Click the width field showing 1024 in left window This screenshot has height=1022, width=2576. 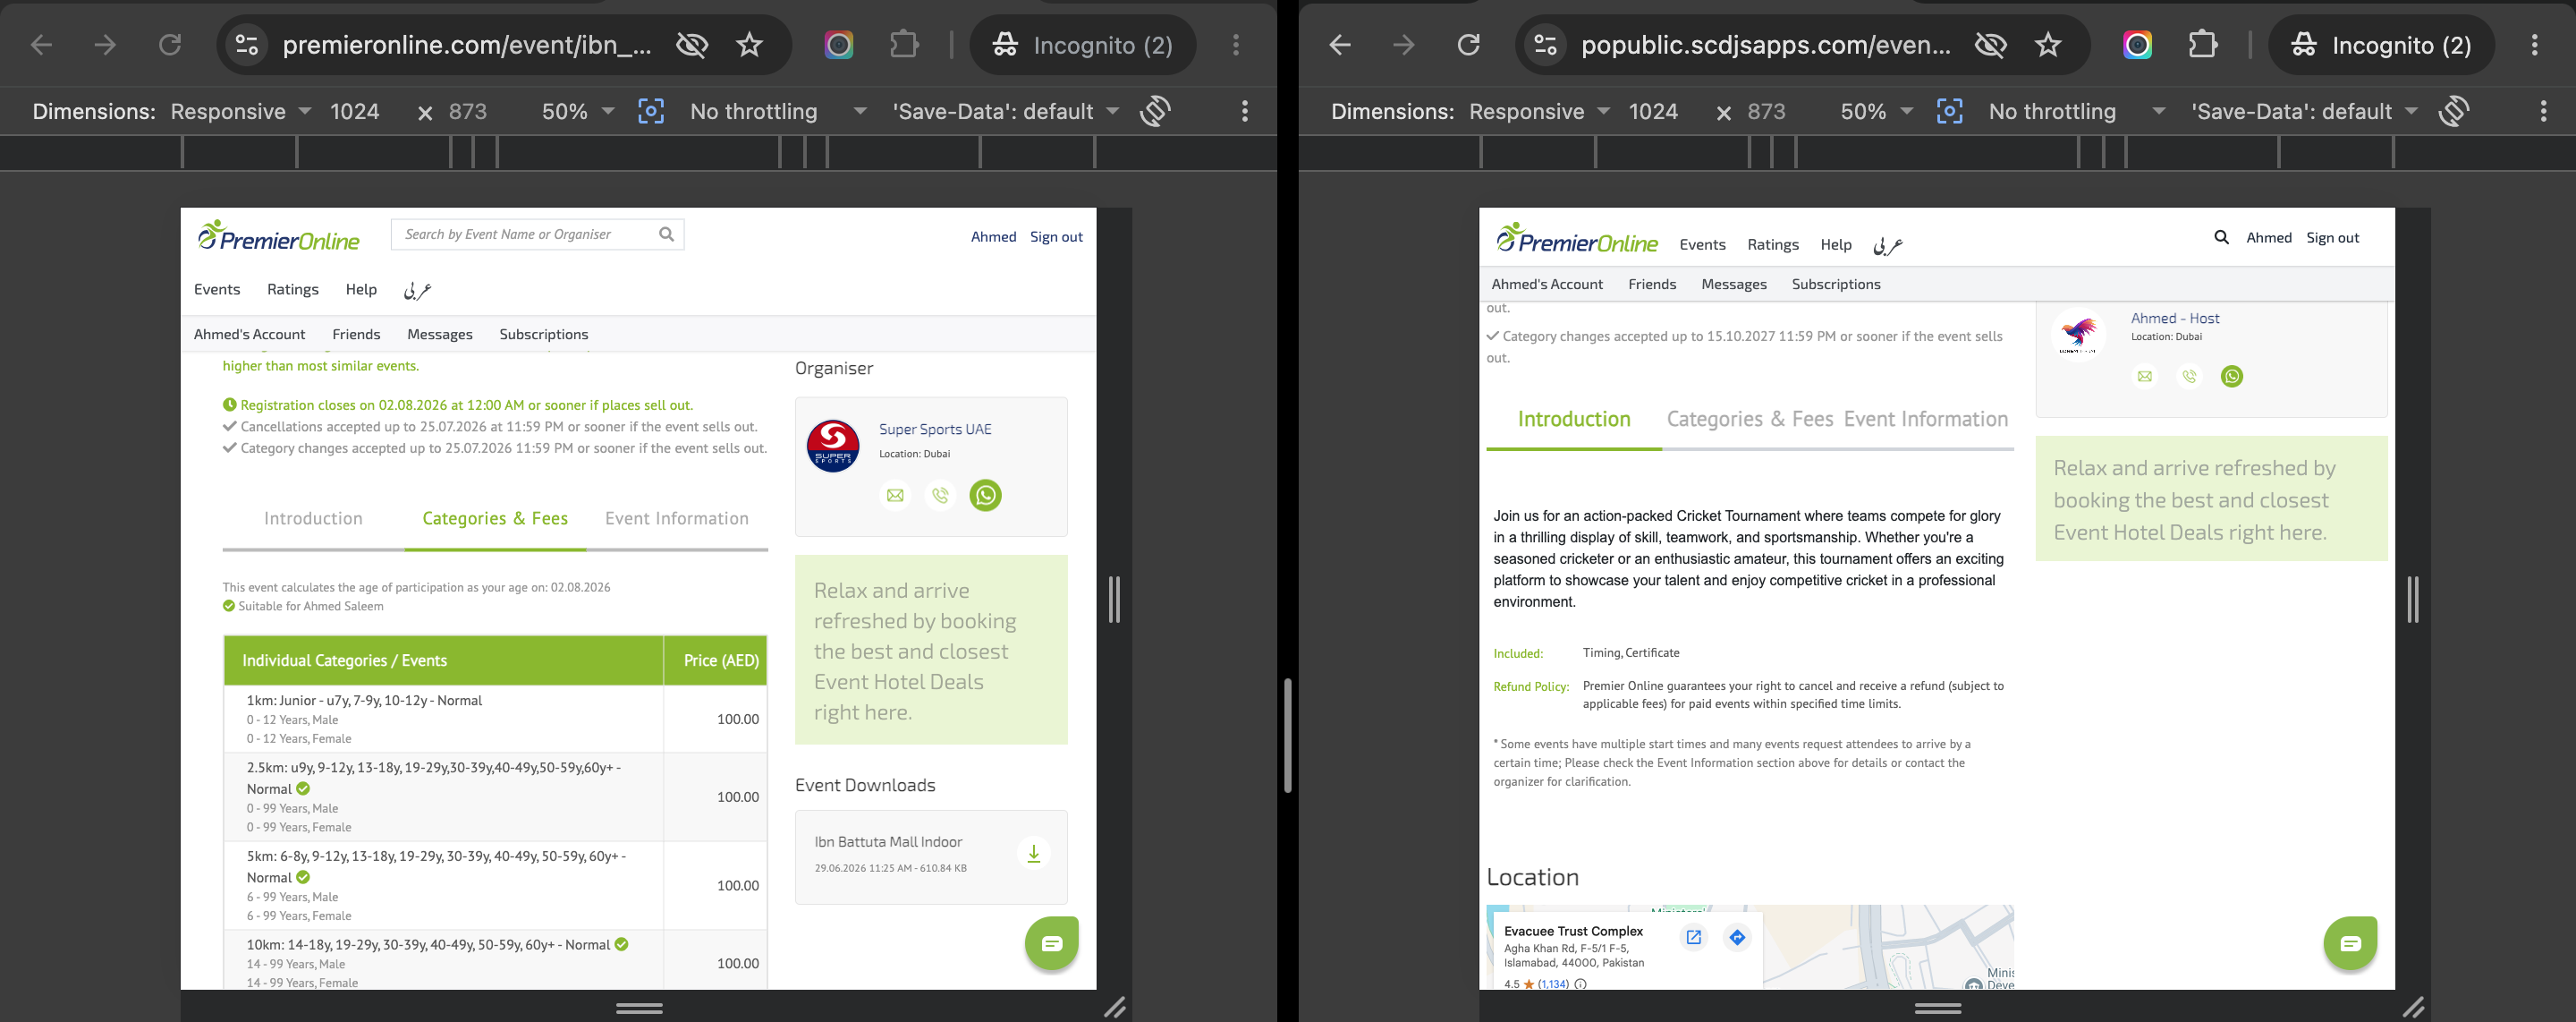(x=355, y=111)
